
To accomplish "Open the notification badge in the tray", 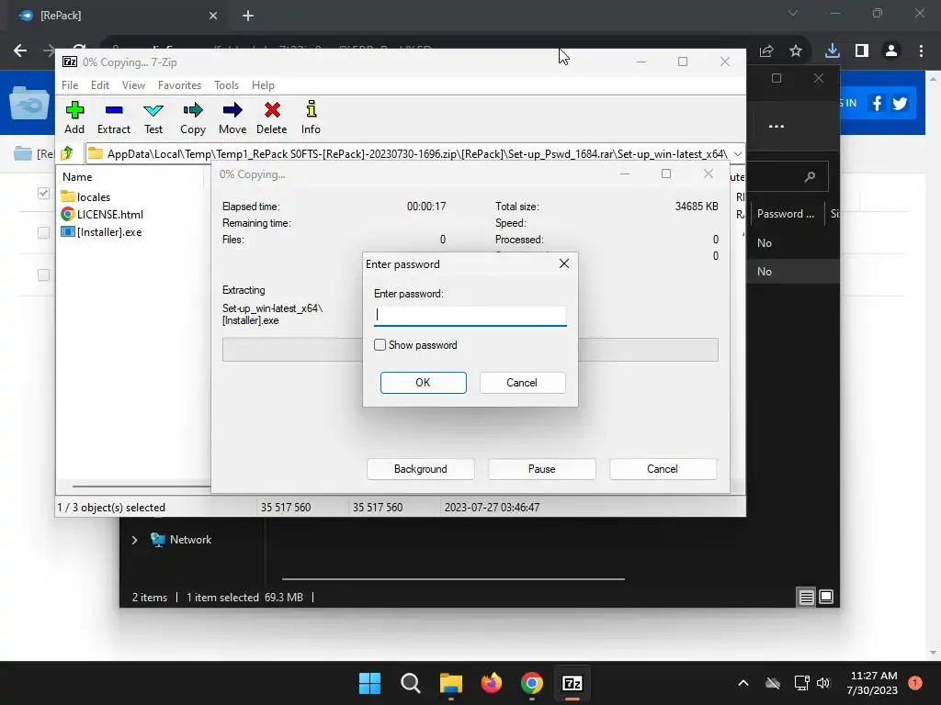I will (x=915, y=683).
